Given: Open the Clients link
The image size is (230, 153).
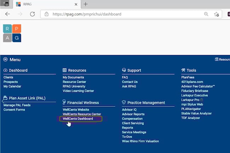Looking at the screenshot, I should 8,77.
